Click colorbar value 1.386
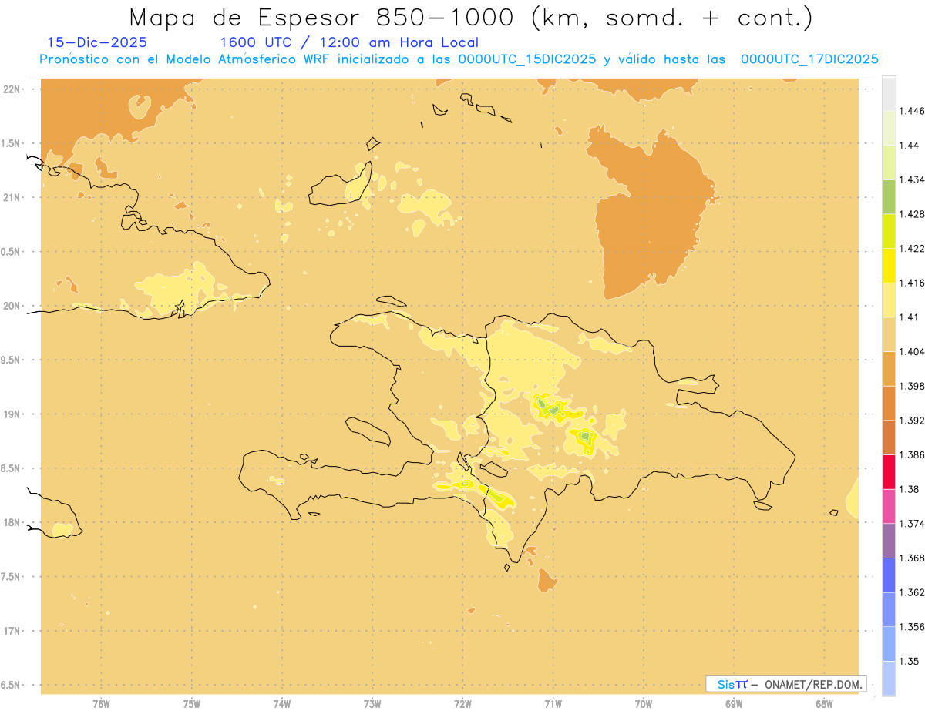Viewport: 925px width, 714px height. pyautogui.click(x=913, y=454)
